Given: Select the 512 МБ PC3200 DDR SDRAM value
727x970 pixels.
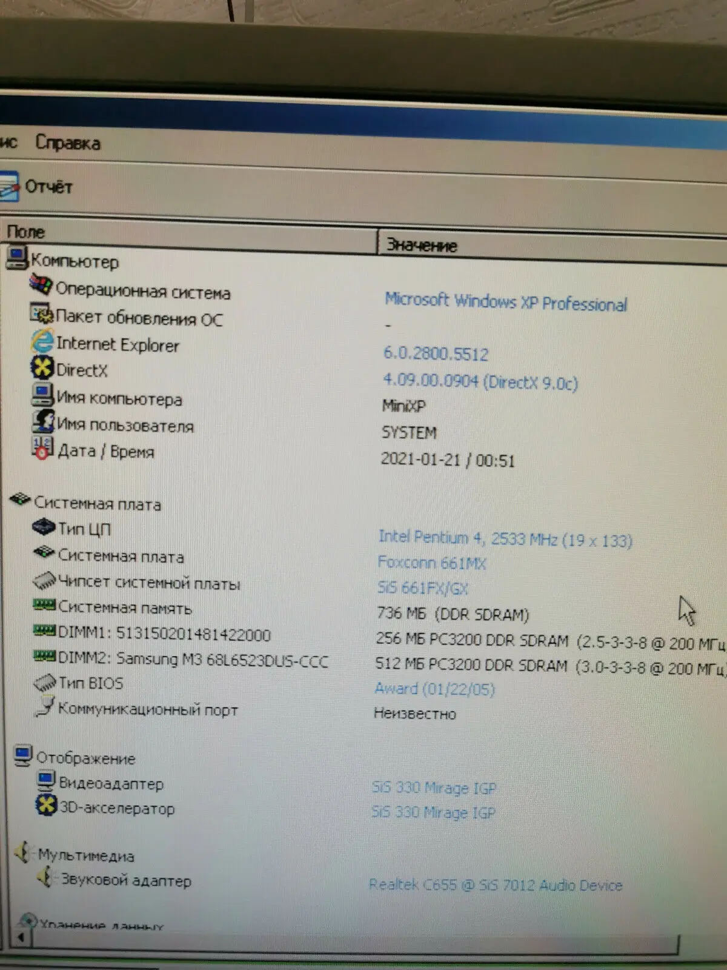Looking at the screenshot, I should click(x=550, y=666).
